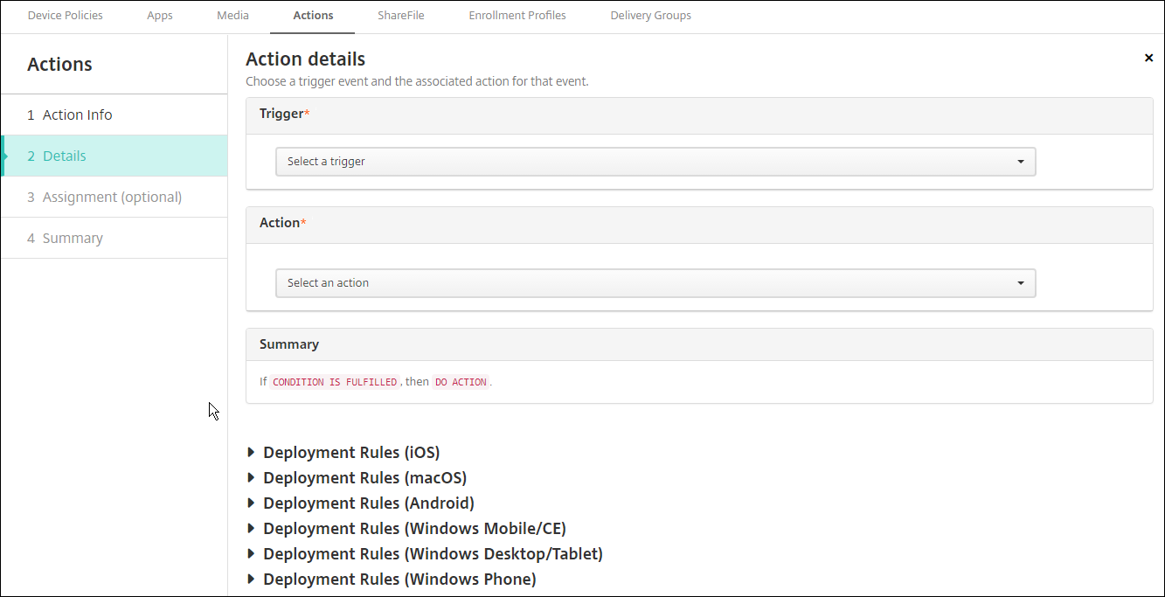Go to step 1 Action Info
1165x597 pixels.
point(114,115)
